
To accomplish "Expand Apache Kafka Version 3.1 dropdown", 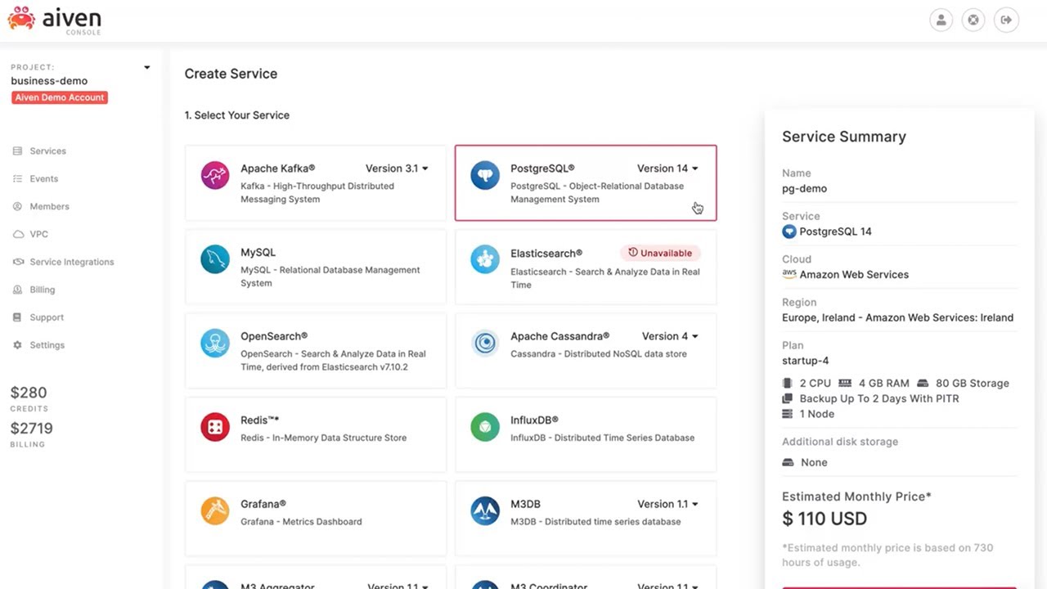I will point(397,169).
